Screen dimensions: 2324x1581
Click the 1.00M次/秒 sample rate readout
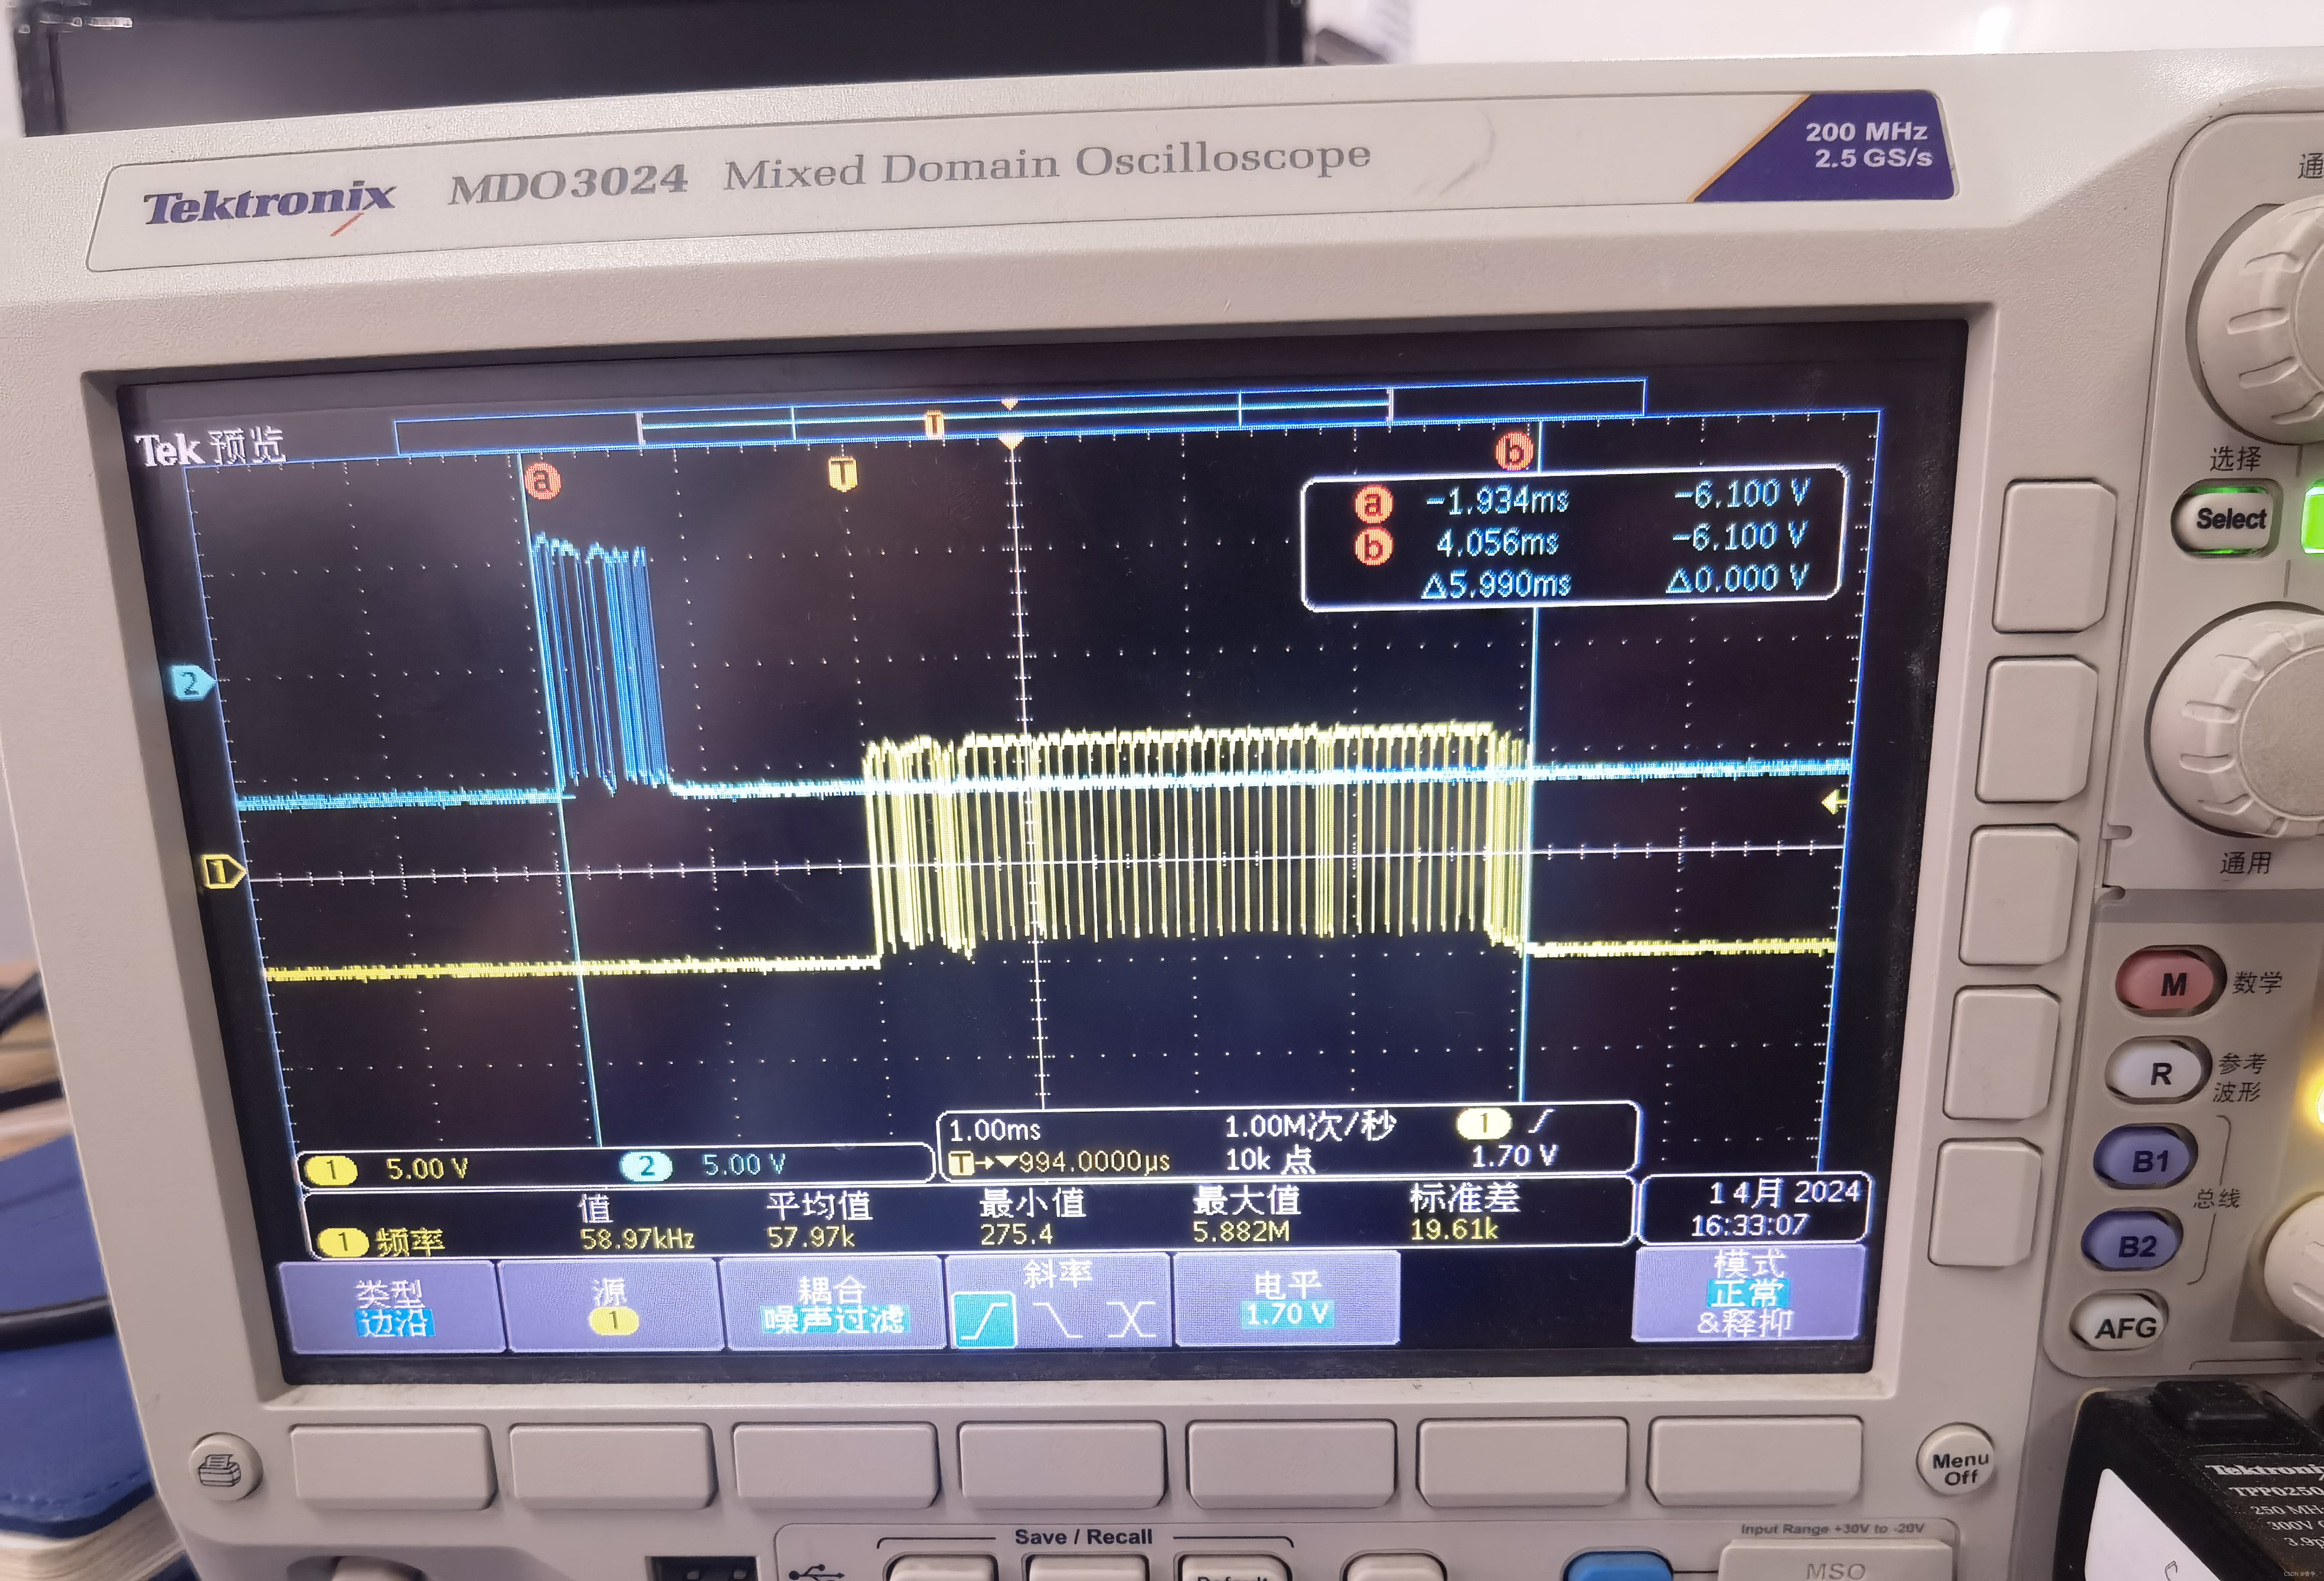coord(1310,1126)
